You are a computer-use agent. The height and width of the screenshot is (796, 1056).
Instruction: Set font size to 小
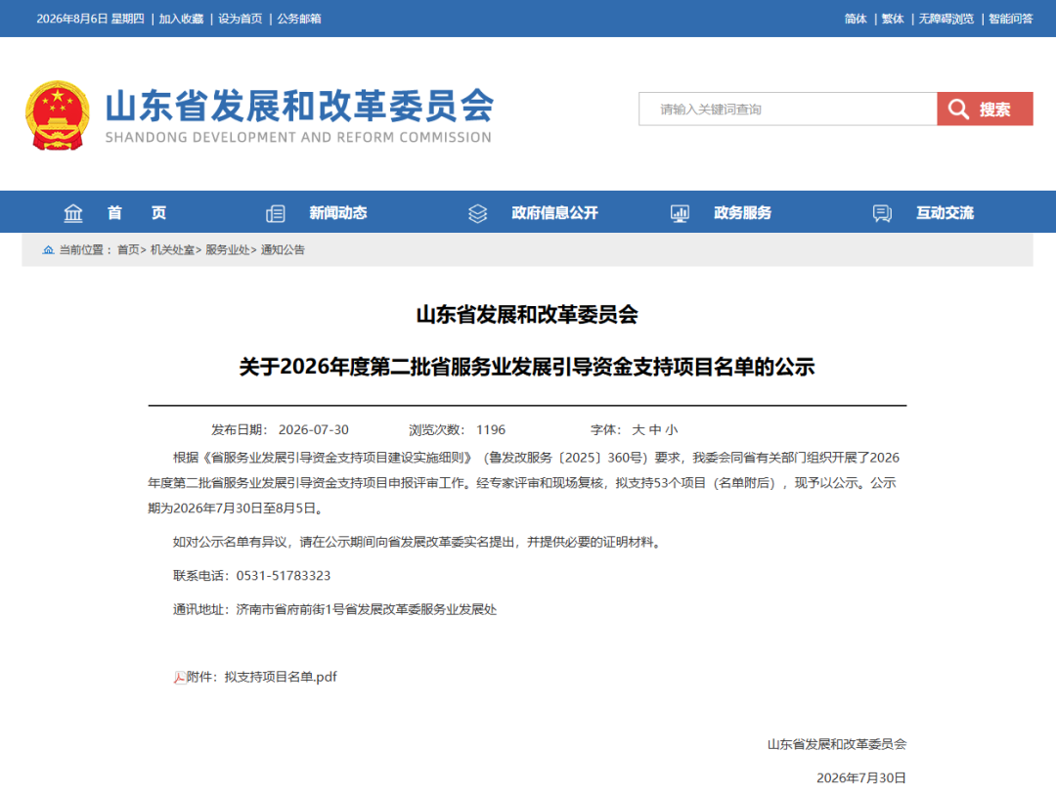(672, 429)
